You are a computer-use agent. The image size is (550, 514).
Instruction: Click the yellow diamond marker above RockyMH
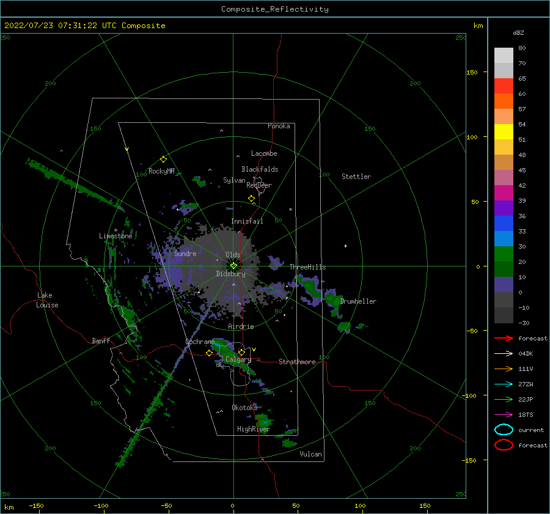[163, 160]
